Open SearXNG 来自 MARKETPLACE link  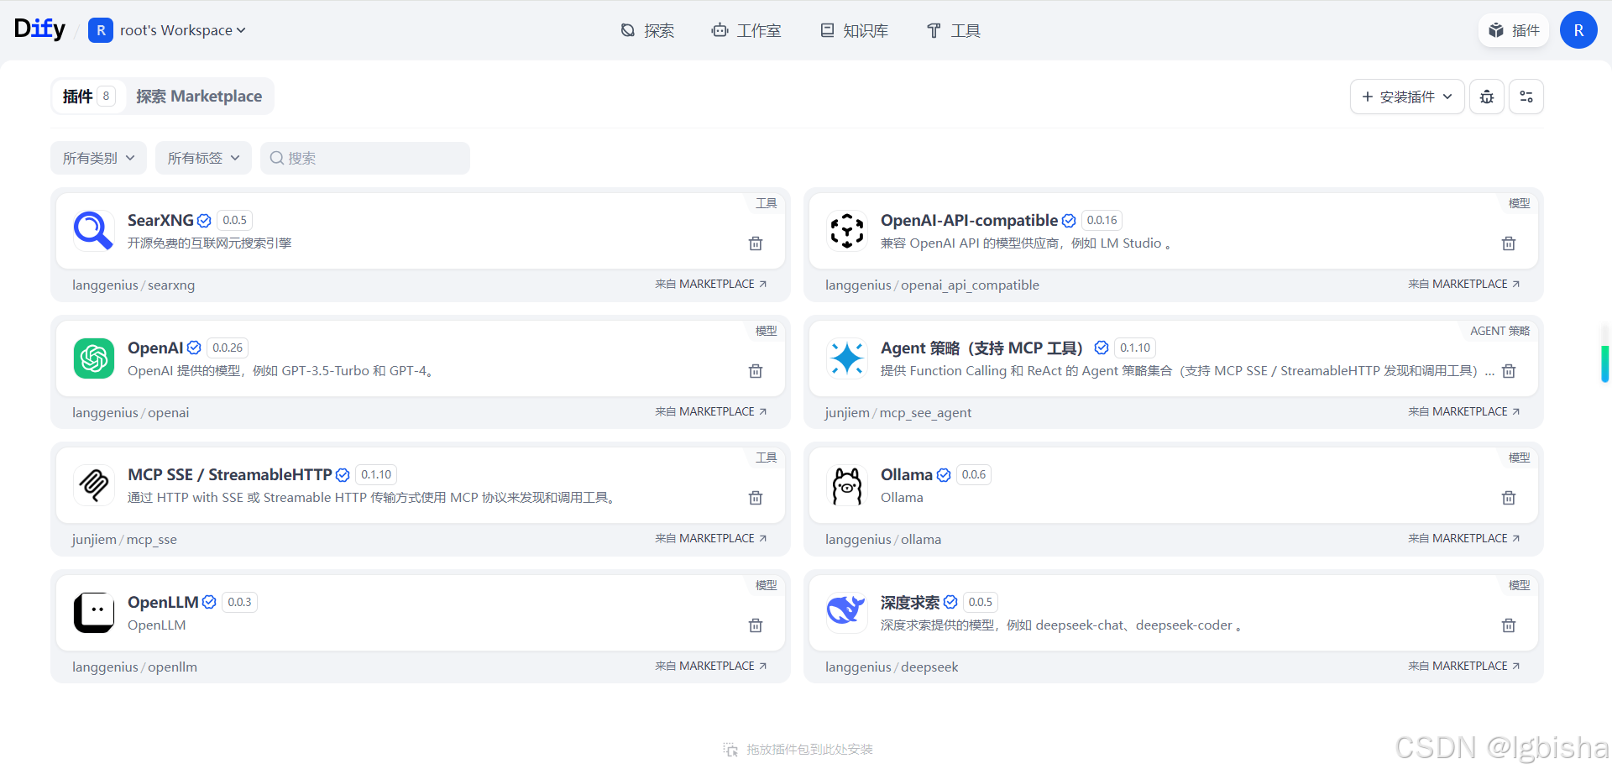(x=711, y=284)
